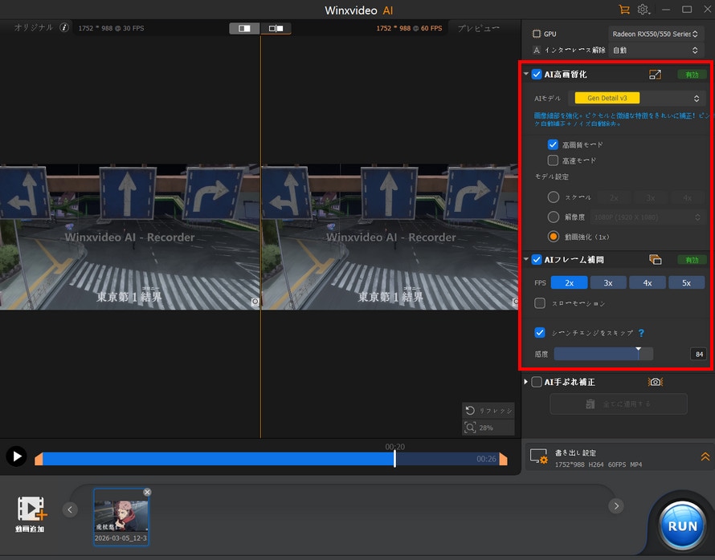The height and width of the screenshot is (560, 715).
Task: Enable the 高速モード checkbox
Action: point(553,160)
